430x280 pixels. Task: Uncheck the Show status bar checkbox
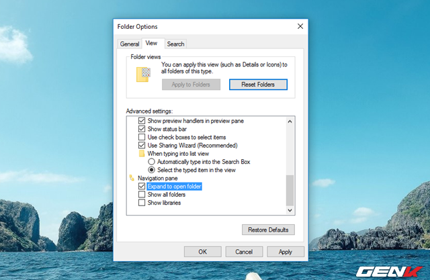[142, 129]
